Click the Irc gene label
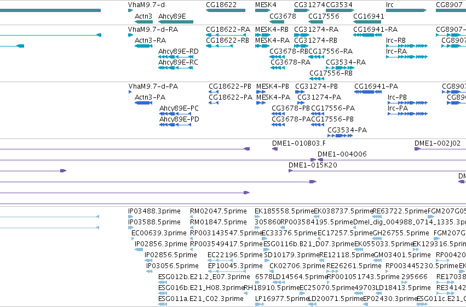The width and height of the screenshot is (466, 307). [390, 5]
